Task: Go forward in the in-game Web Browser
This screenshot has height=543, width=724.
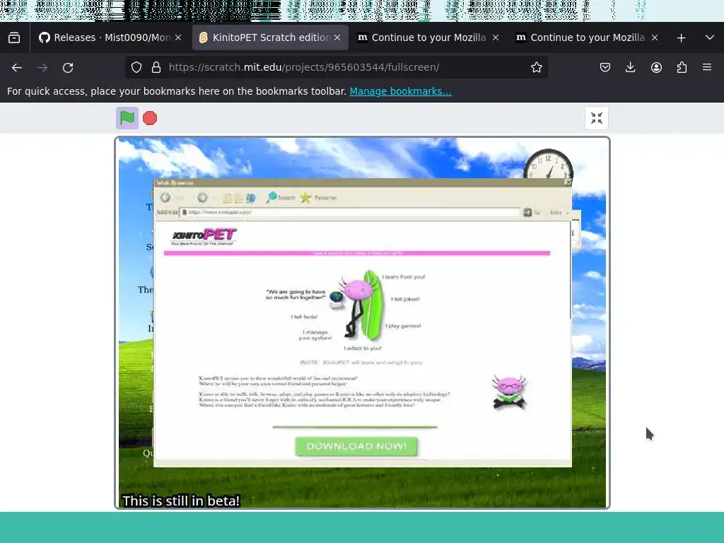Action: point(202,198)
